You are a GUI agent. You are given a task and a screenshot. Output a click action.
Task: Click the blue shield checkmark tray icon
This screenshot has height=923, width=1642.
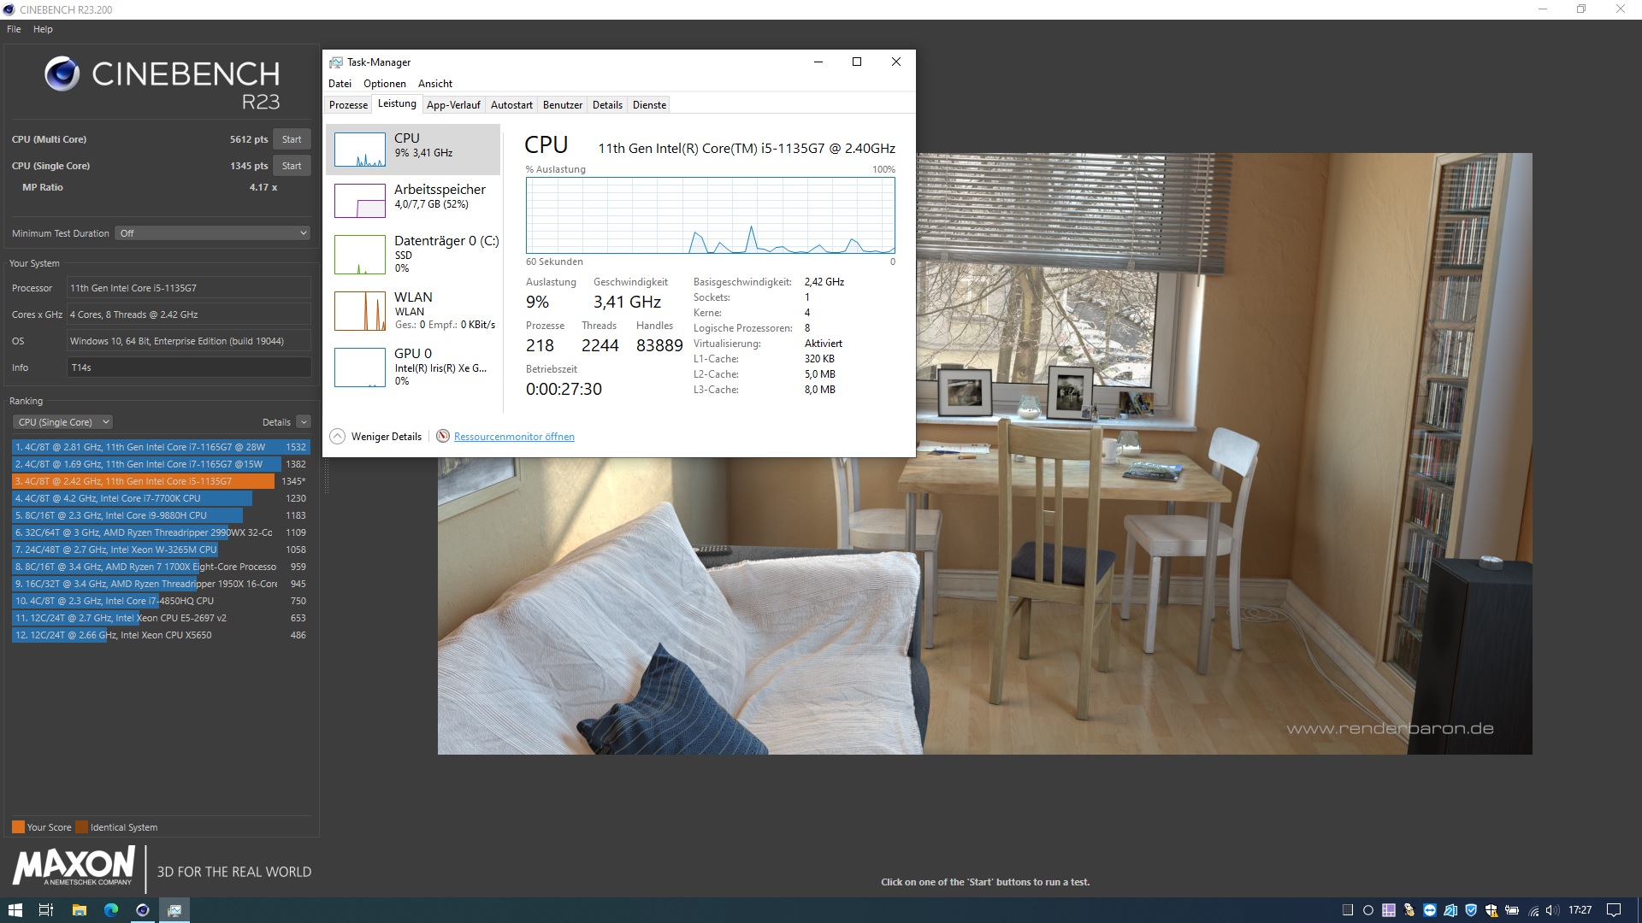[x=1471, y=910]
